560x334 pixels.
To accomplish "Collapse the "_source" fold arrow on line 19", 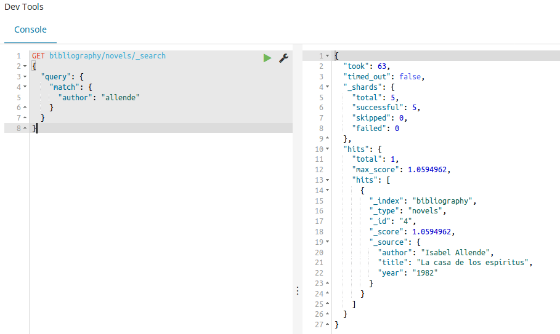I will point(327,242).
